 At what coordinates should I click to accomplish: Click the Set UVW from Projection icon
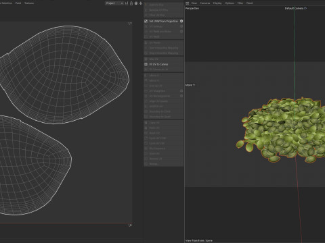tap(146, 21)
